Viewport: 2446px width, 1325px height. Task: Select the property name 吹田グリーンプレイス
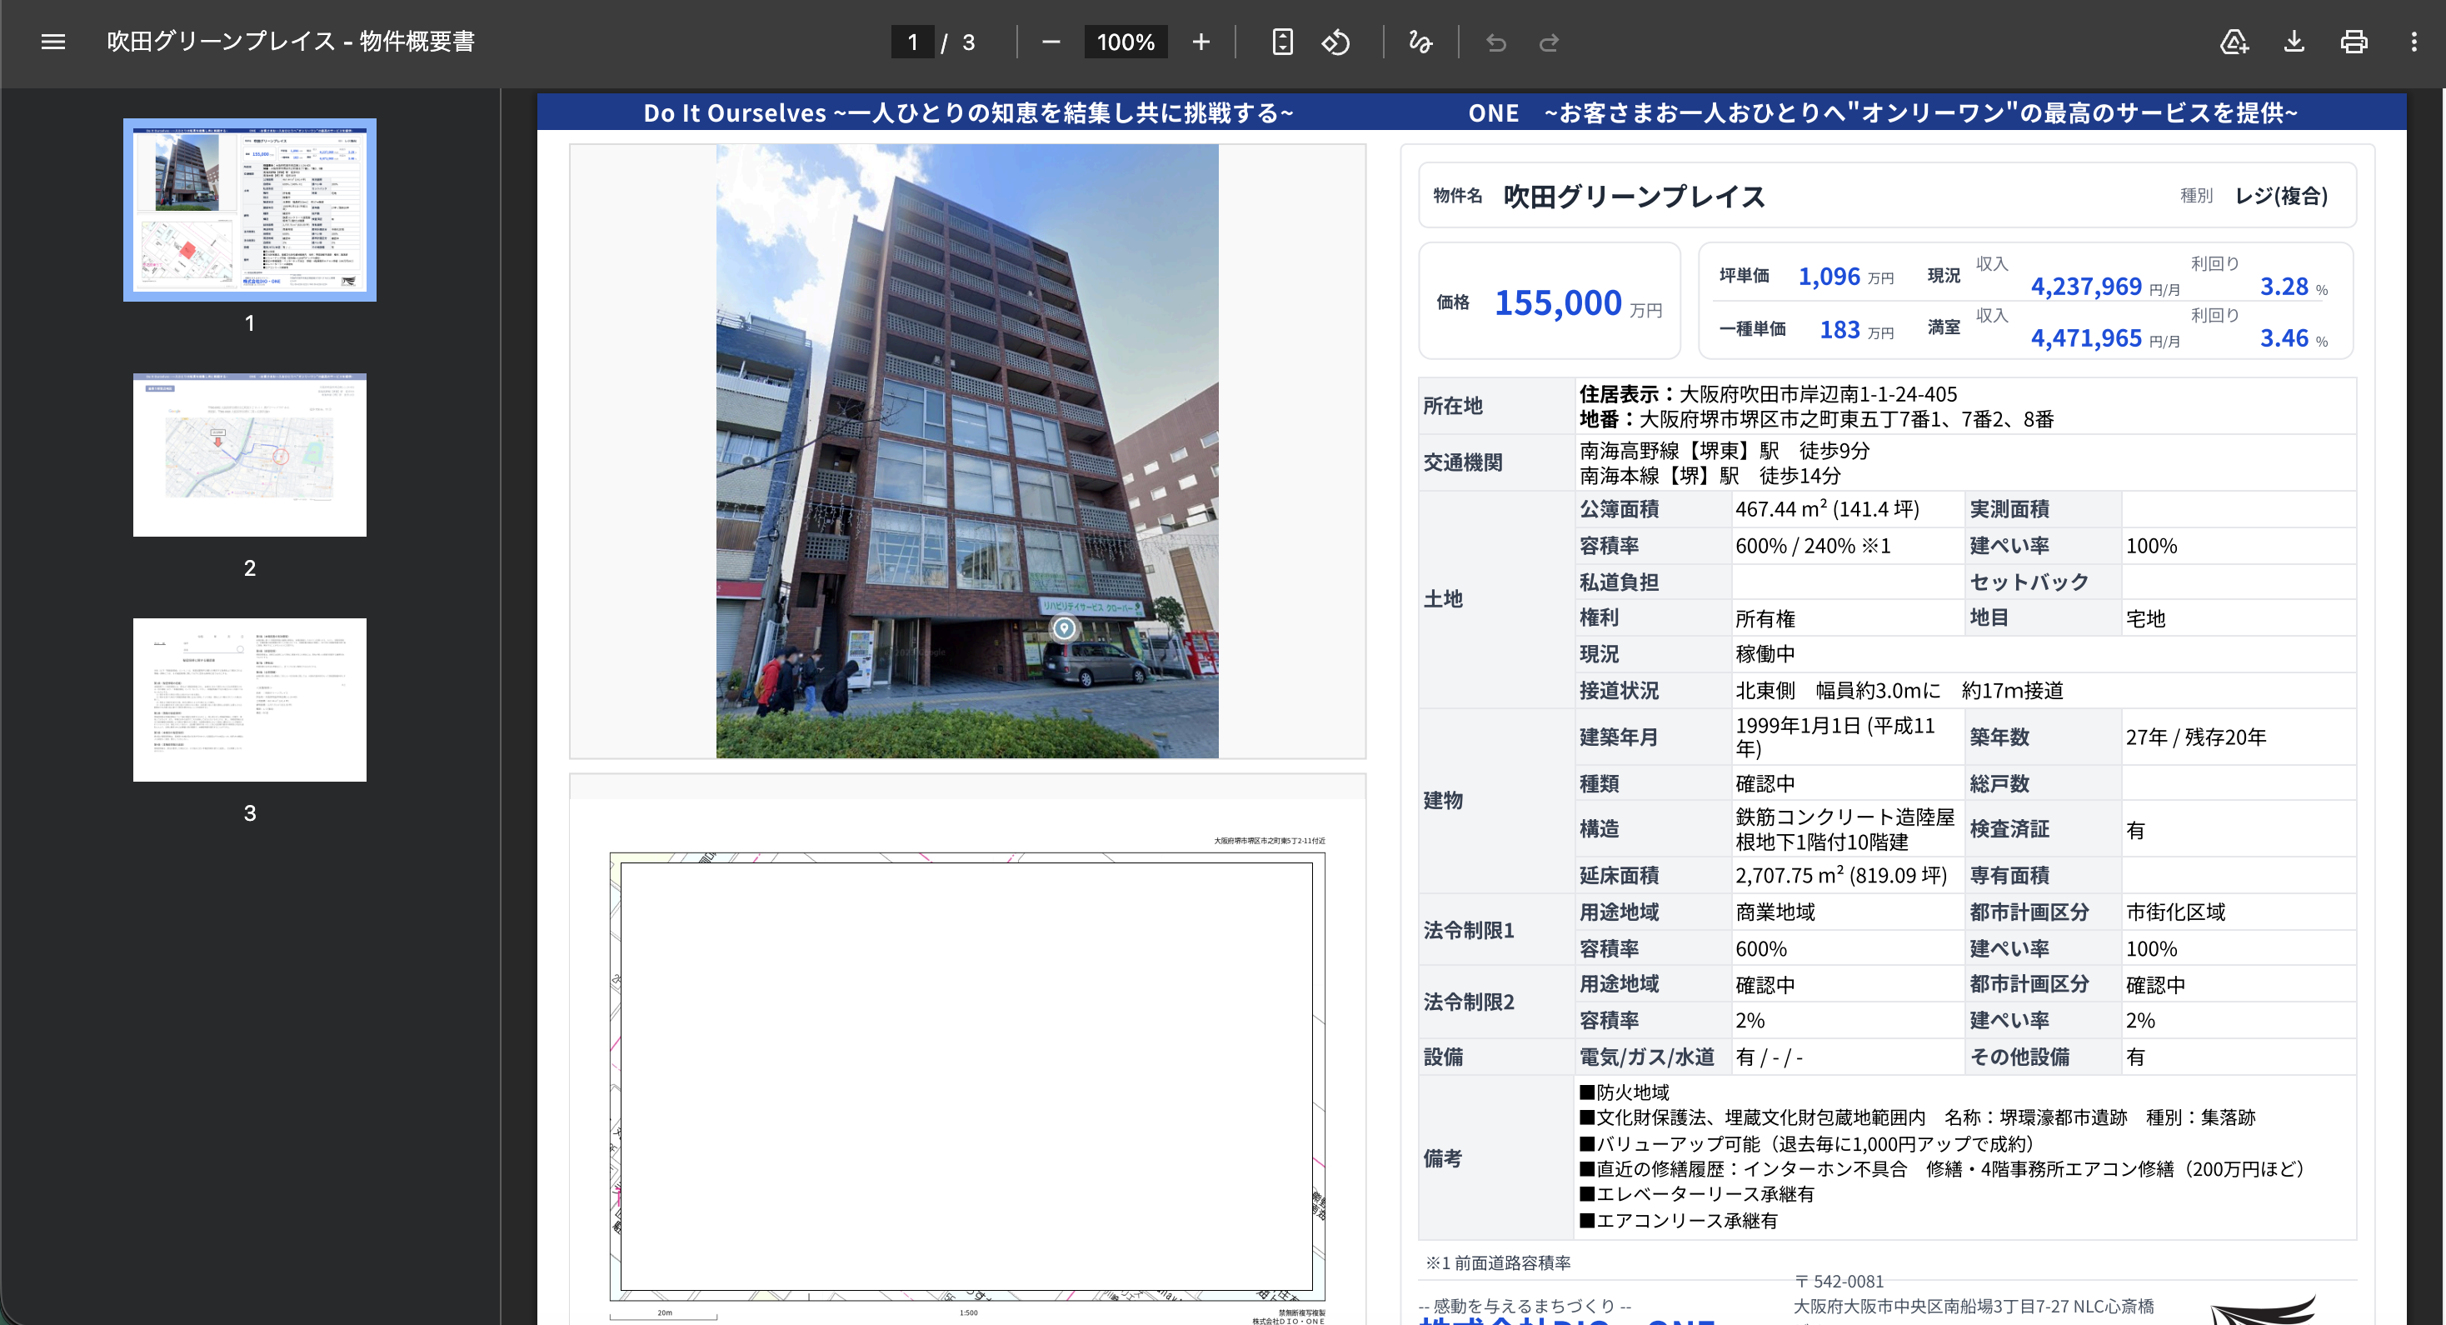click(1635, 197)
